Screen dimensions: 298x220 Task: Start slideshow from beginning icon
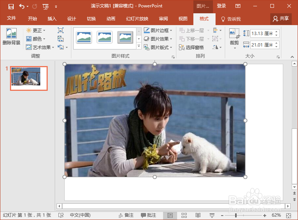[45, 7]
